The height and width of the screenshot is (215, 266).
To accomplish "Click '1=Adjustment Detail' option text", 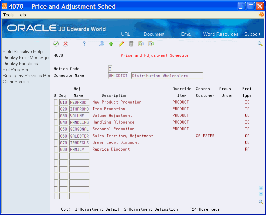I will [97, 209].
